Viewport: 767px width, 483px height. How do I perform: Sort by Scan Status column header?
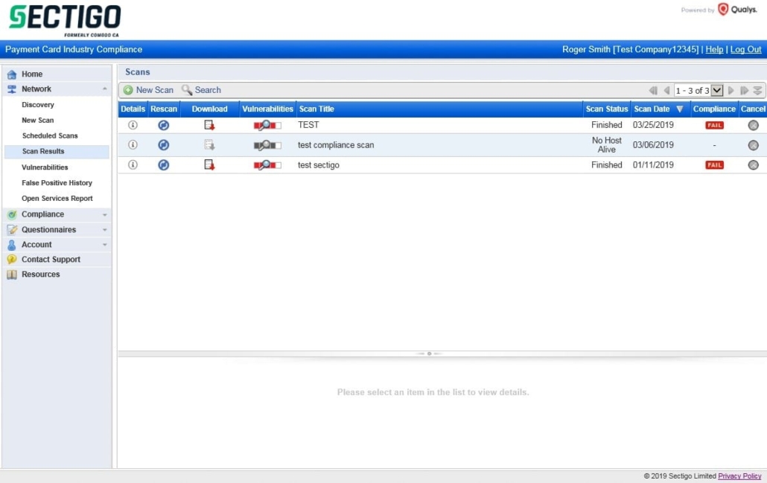607,109
